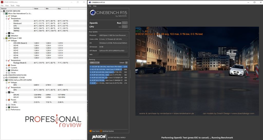
Task: Click the OpenGL Run button in Cinebench
Action: tap(125, 23)
